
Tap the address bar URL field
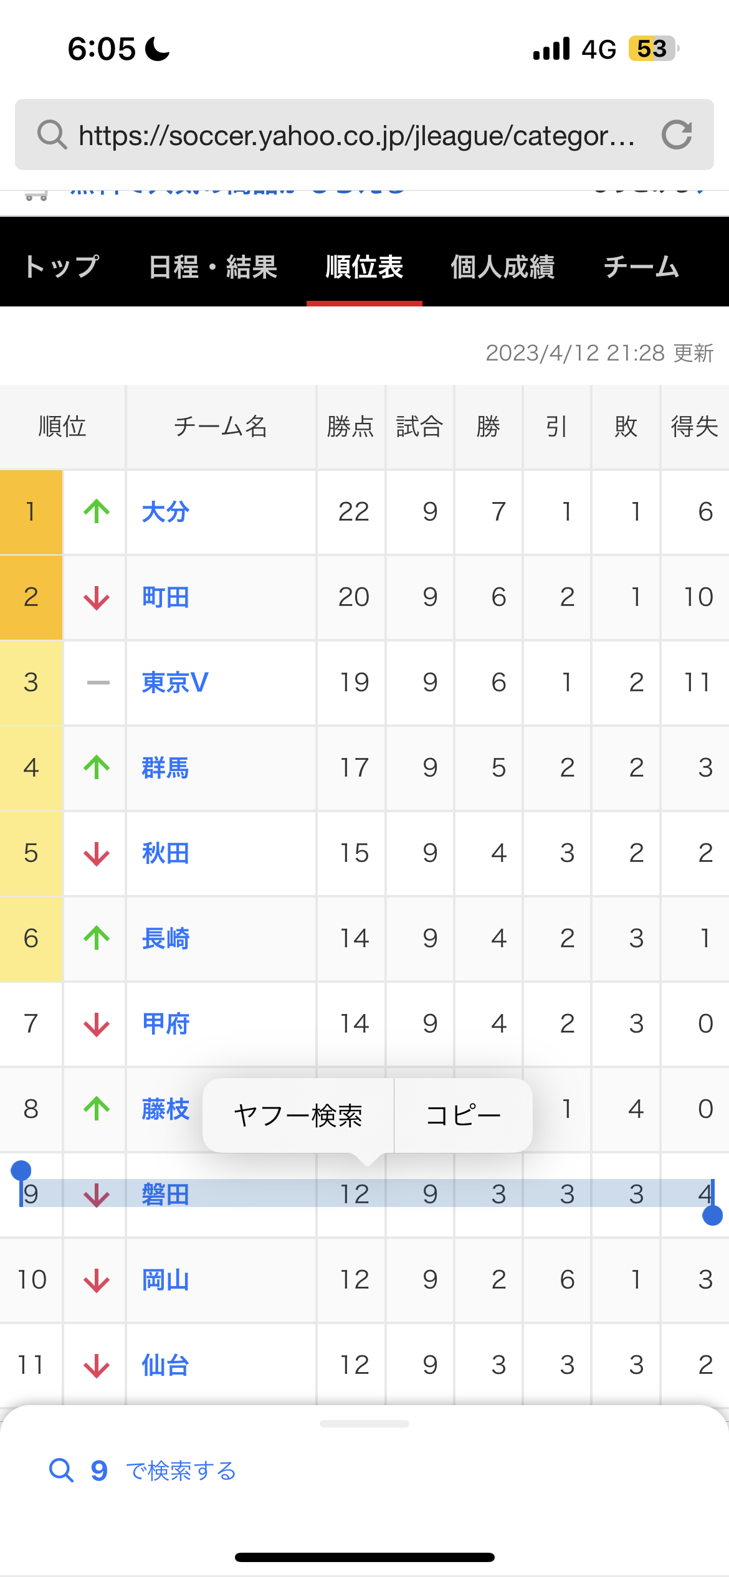click(356, 135)
